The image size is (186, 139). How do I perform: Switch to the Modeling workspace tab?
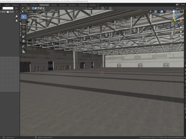[x=15, y=5]
